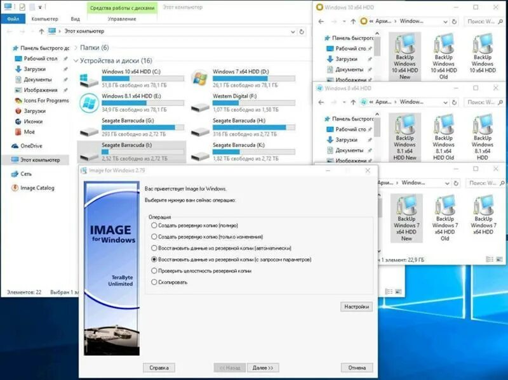Screen dimensions: 508x380
Task: Open recent locations dropdown in Windows 10 x64 HDD window
Action: (x=344, y=22)
